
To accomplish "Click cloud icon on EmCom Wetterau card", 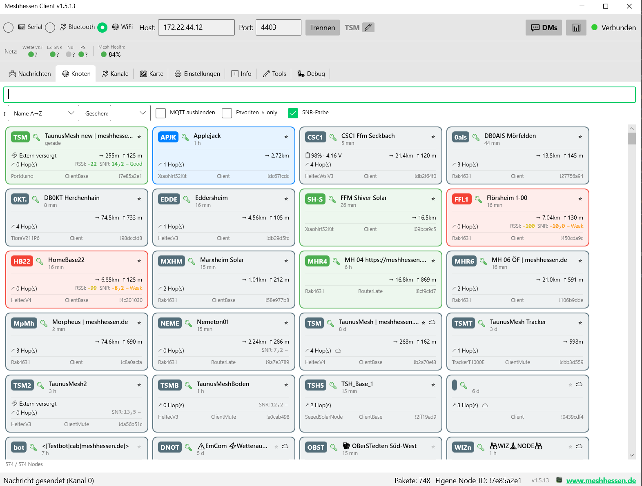I will pos(285,446).
